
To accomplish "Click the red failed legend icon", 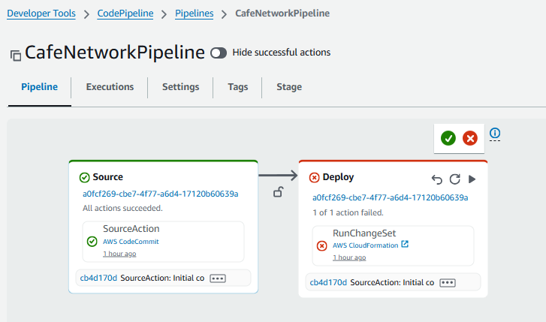I will (470, 138).
